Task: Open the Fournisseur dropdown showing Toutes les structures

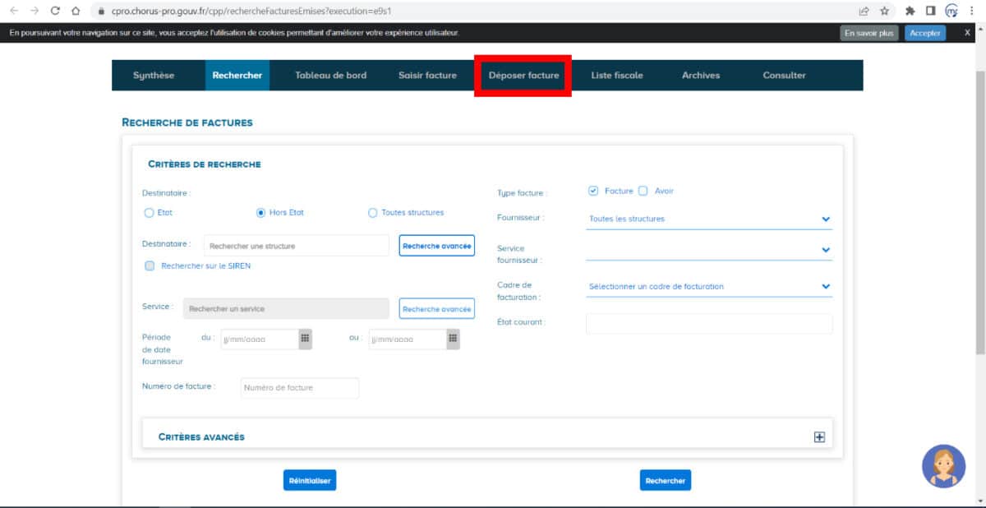Action: pyautogui.click(x=825, y=218)
